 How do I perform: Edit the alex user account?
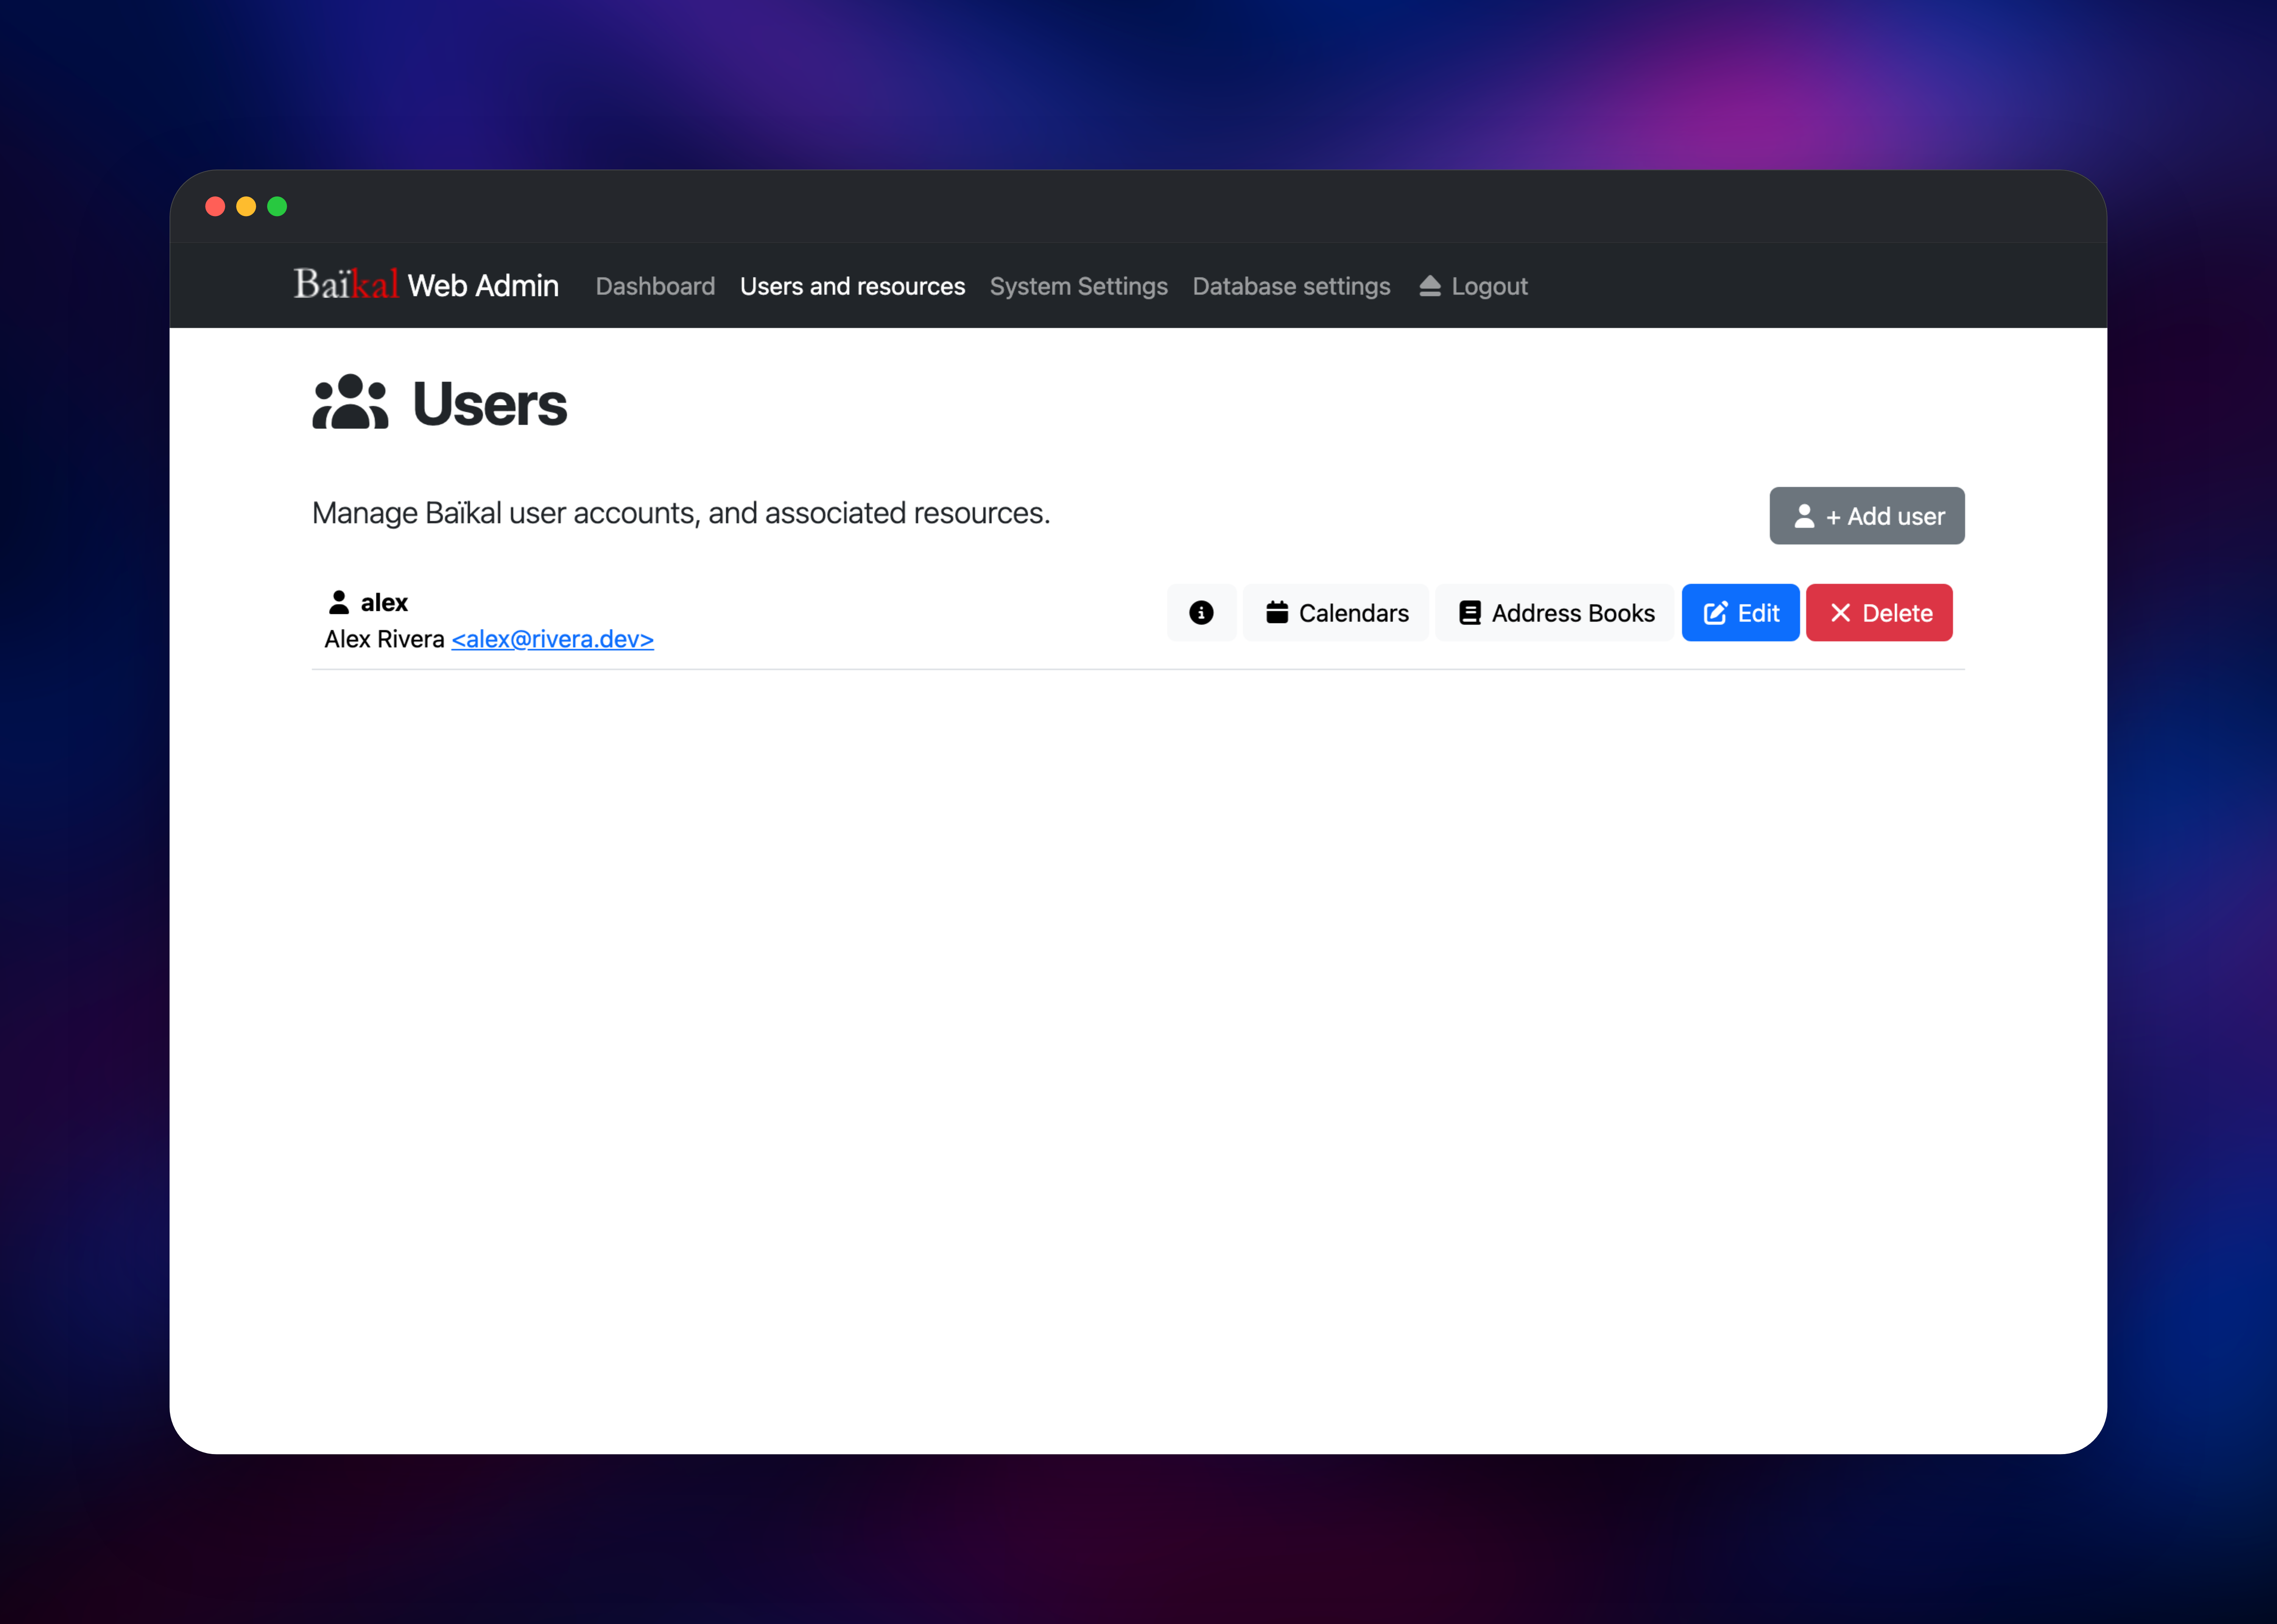[x=1740, y=613]
